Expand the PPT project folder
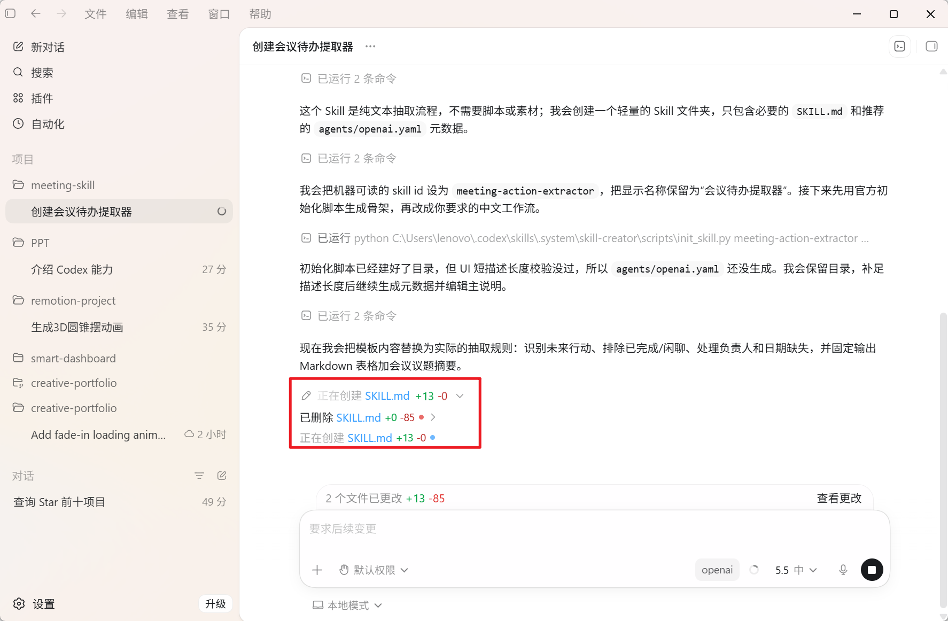Image resolution: width=948 pixels, height=621 pixels. pyautogui.click(x=119, y=243)
